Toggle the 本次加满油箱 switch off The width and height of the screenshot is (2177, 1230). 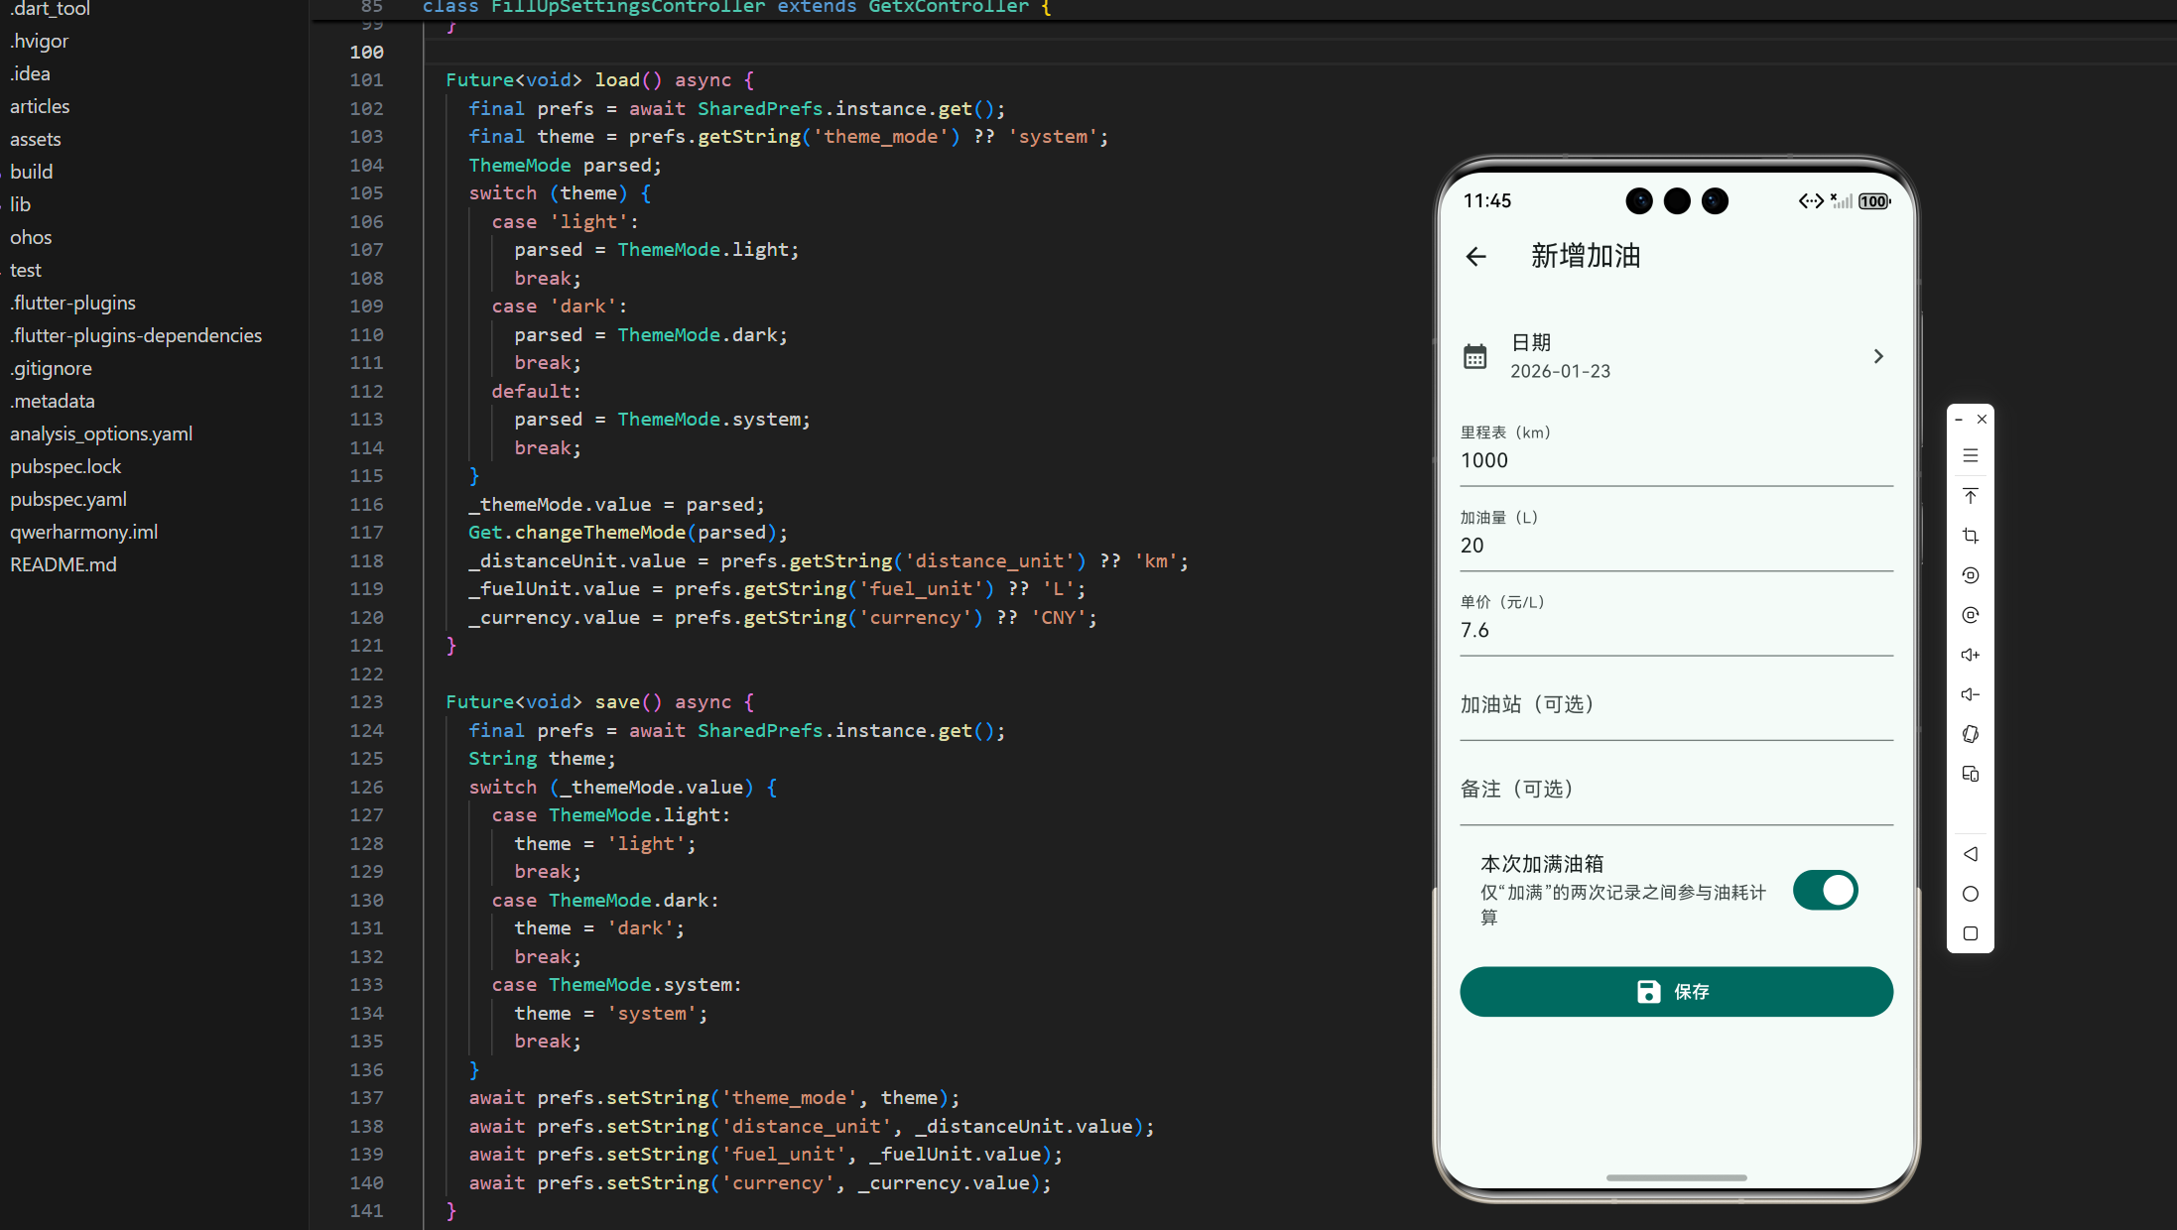[1825, 891]
